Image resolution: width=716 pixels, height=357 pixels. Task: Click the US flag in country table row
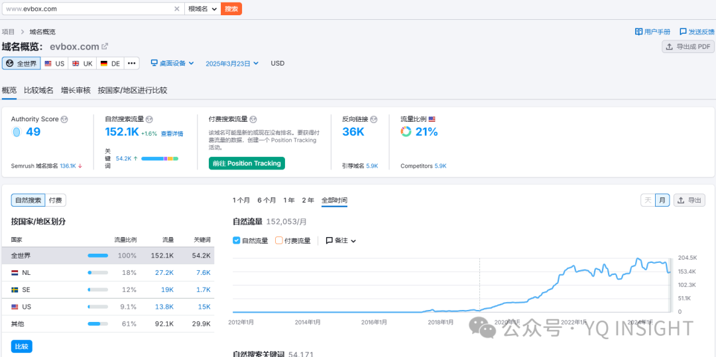pyautogui.click(x=15, y=307)
